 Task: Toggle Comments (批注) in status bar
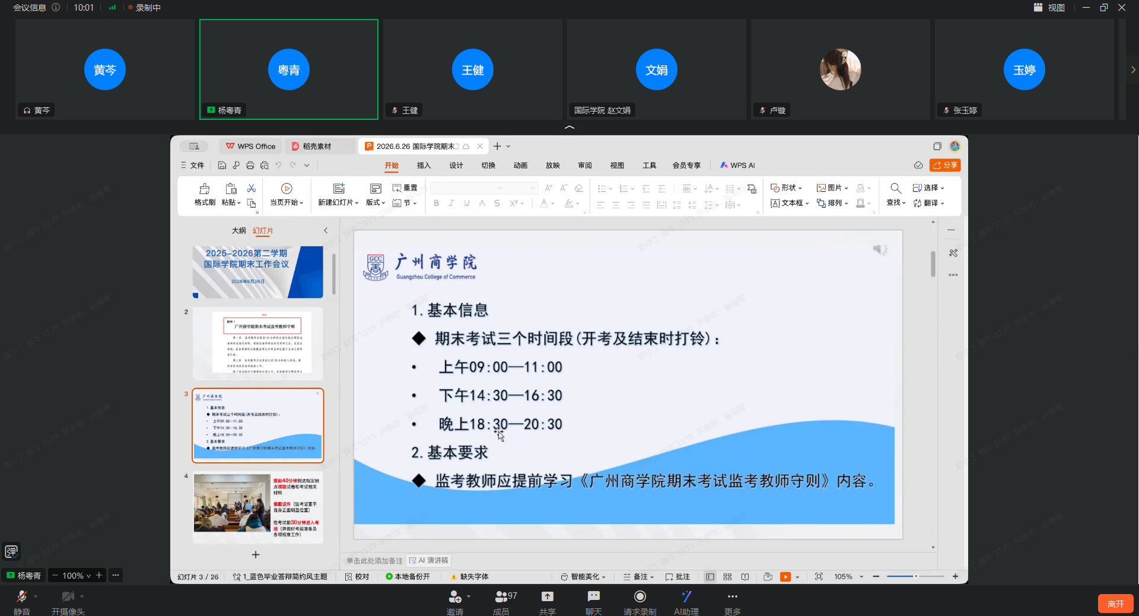677,577
